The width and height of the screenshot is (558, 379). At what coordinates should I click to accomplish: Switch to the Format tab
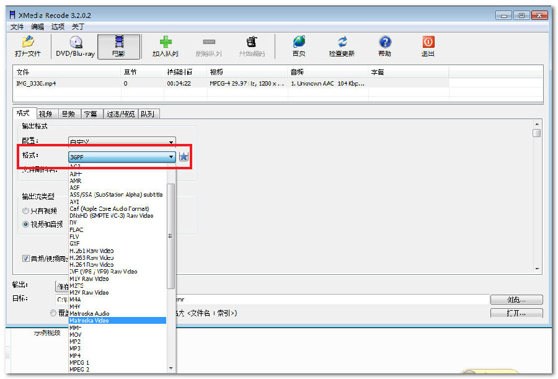[24, 114]
